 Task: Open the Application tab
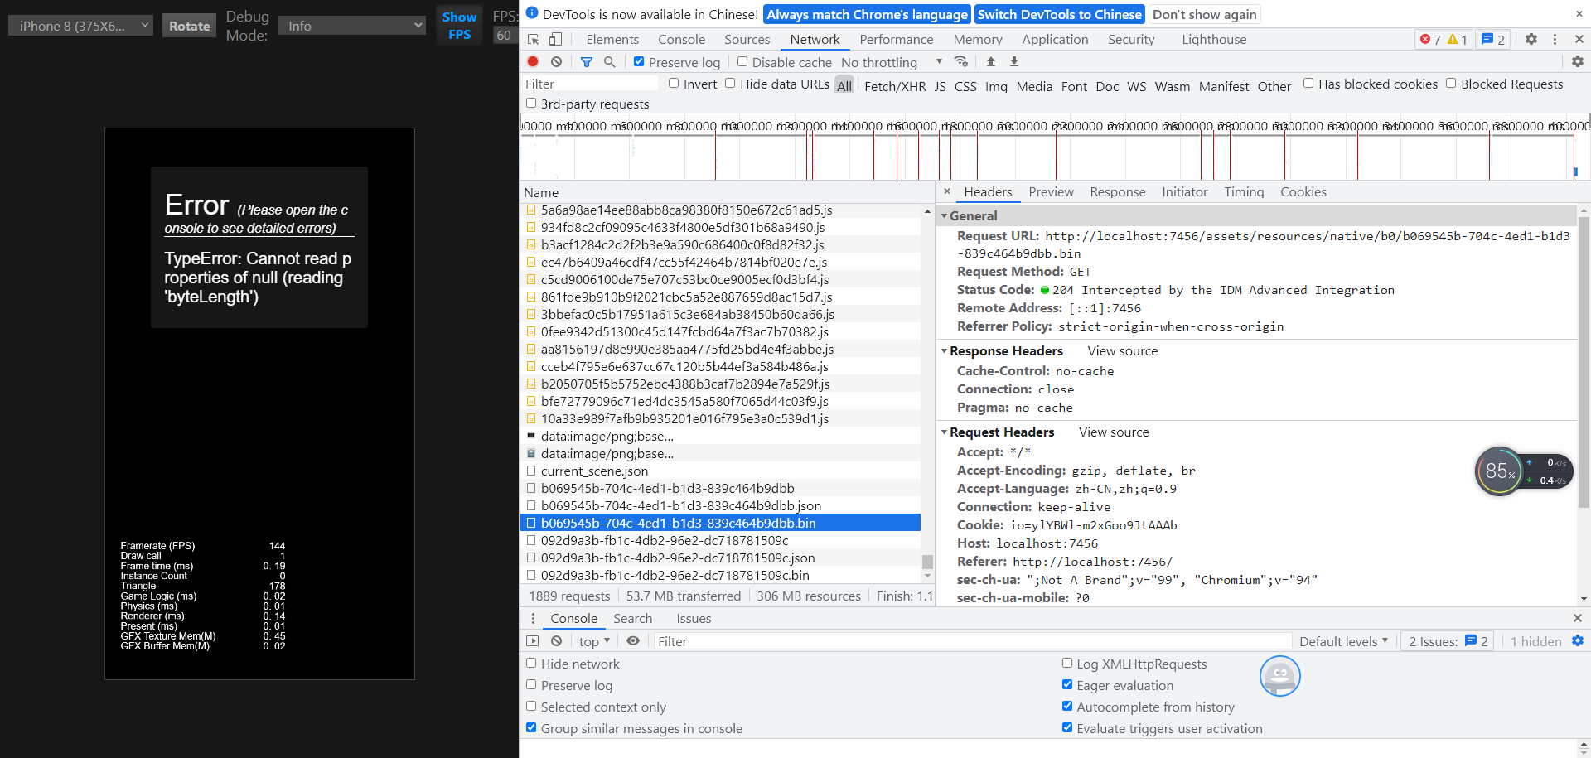point(1055,39)
